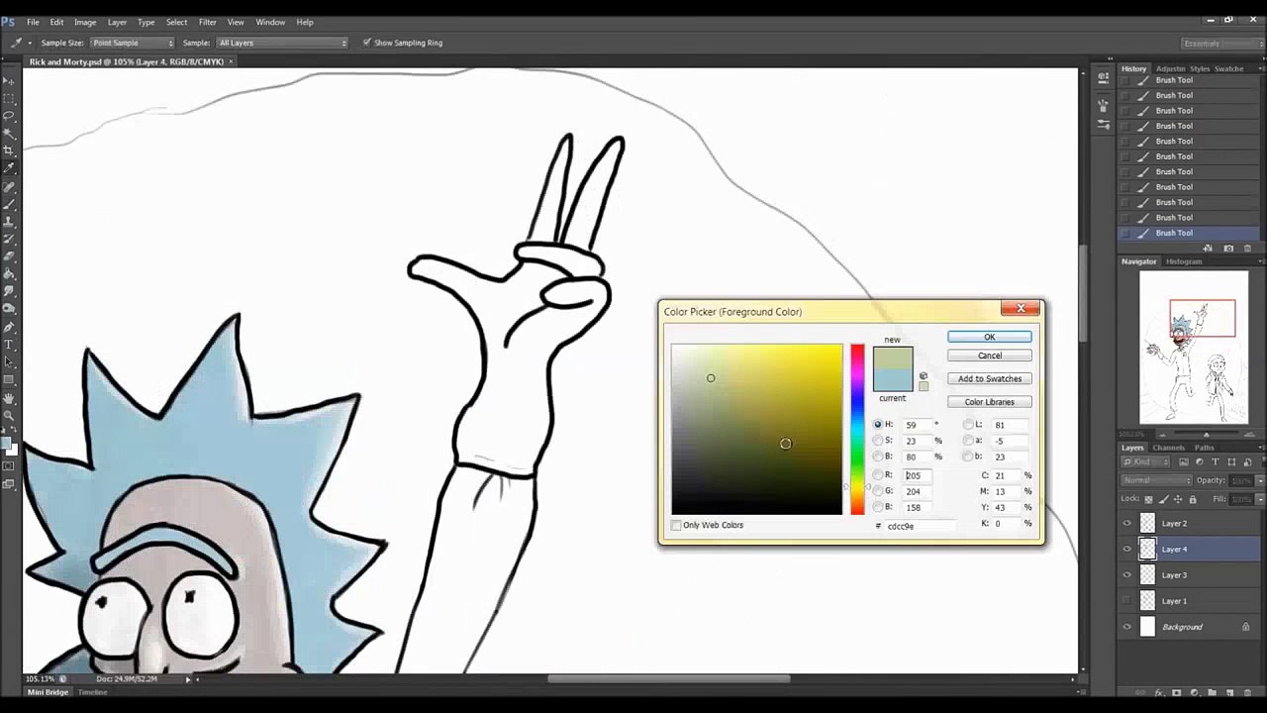Image resolution: width=1267 pixels, height=713 pixels.
Task: Click in the color field square
Action: pos(757,429)
